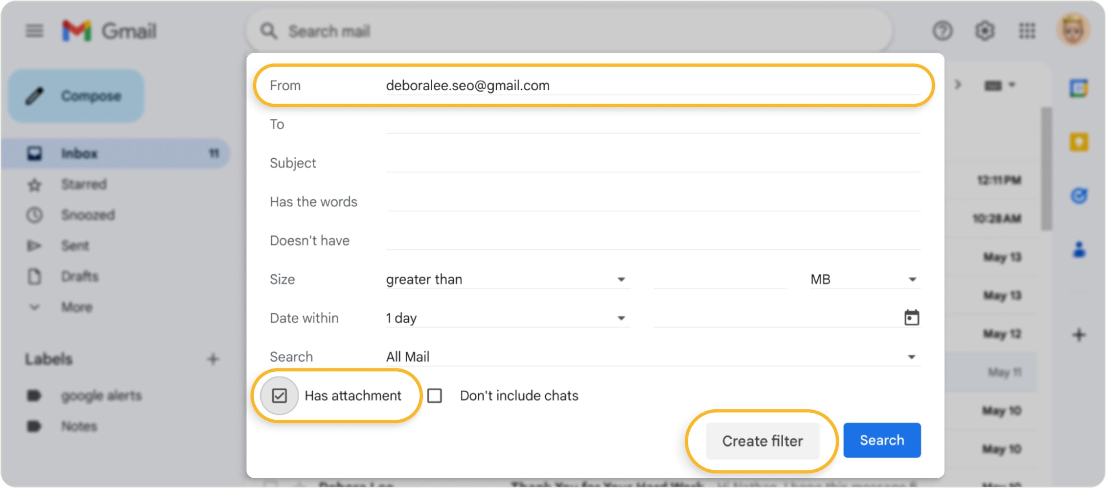Click the help question mark icon

(x=943, y=30)
